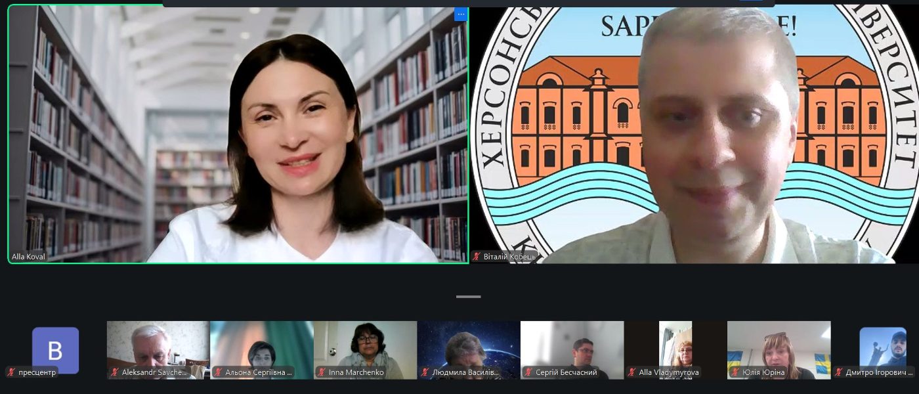The width and height of the screenshot is (919, 394).
Task: Click the Alla Koval name label
Action: coord(28,257)
